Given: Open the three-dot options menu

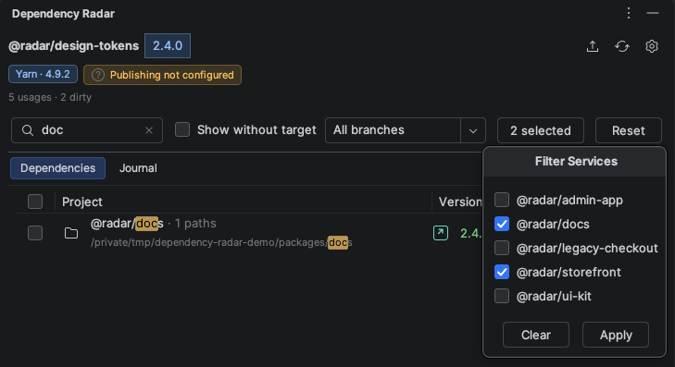Looking at the screenshot, I should tap(629, 13).
